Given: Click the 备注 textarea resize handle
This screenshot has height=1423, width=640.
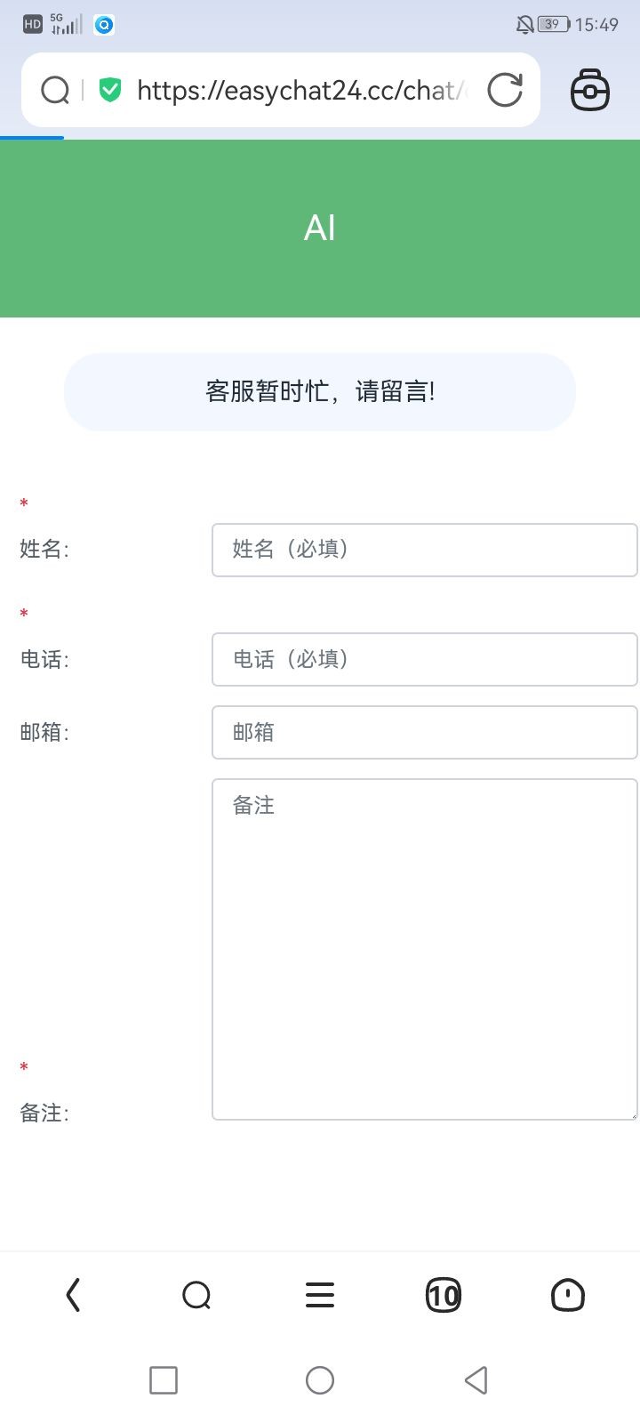Looking at the screenshot, I should 632,1113.
